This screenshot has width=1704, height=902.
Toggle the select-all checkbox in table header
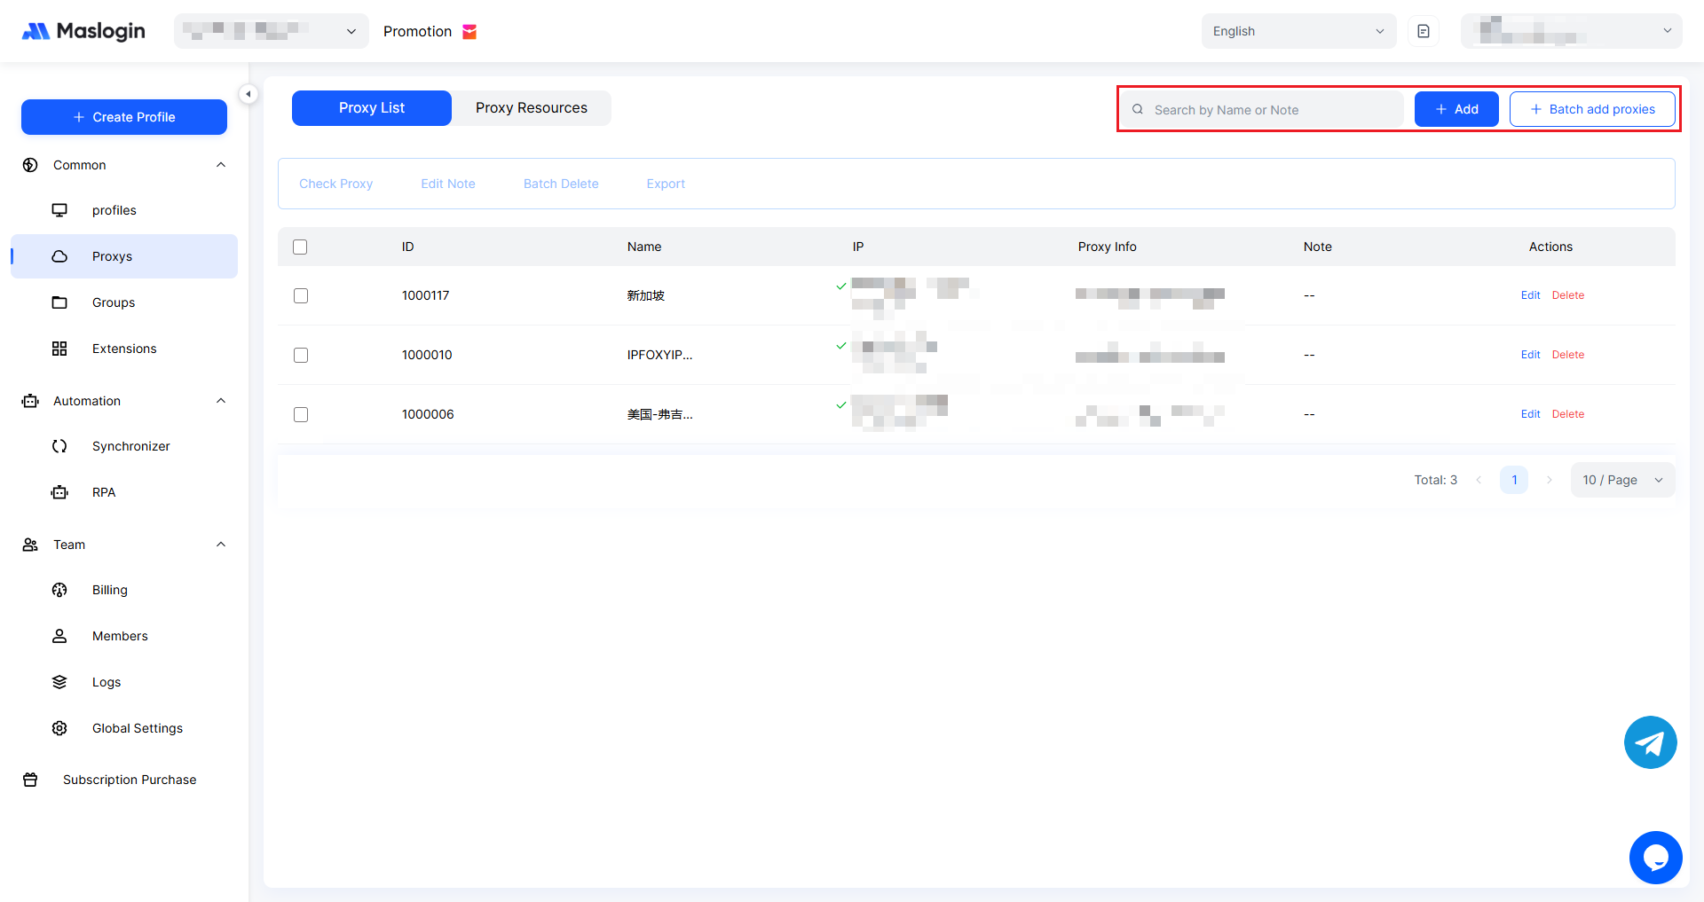click(x=300, y=247)
